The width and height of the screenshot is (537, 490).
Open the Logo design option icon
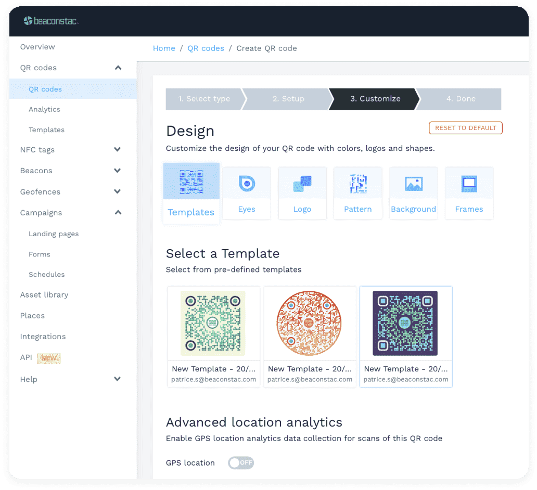[x=302, y=183]
